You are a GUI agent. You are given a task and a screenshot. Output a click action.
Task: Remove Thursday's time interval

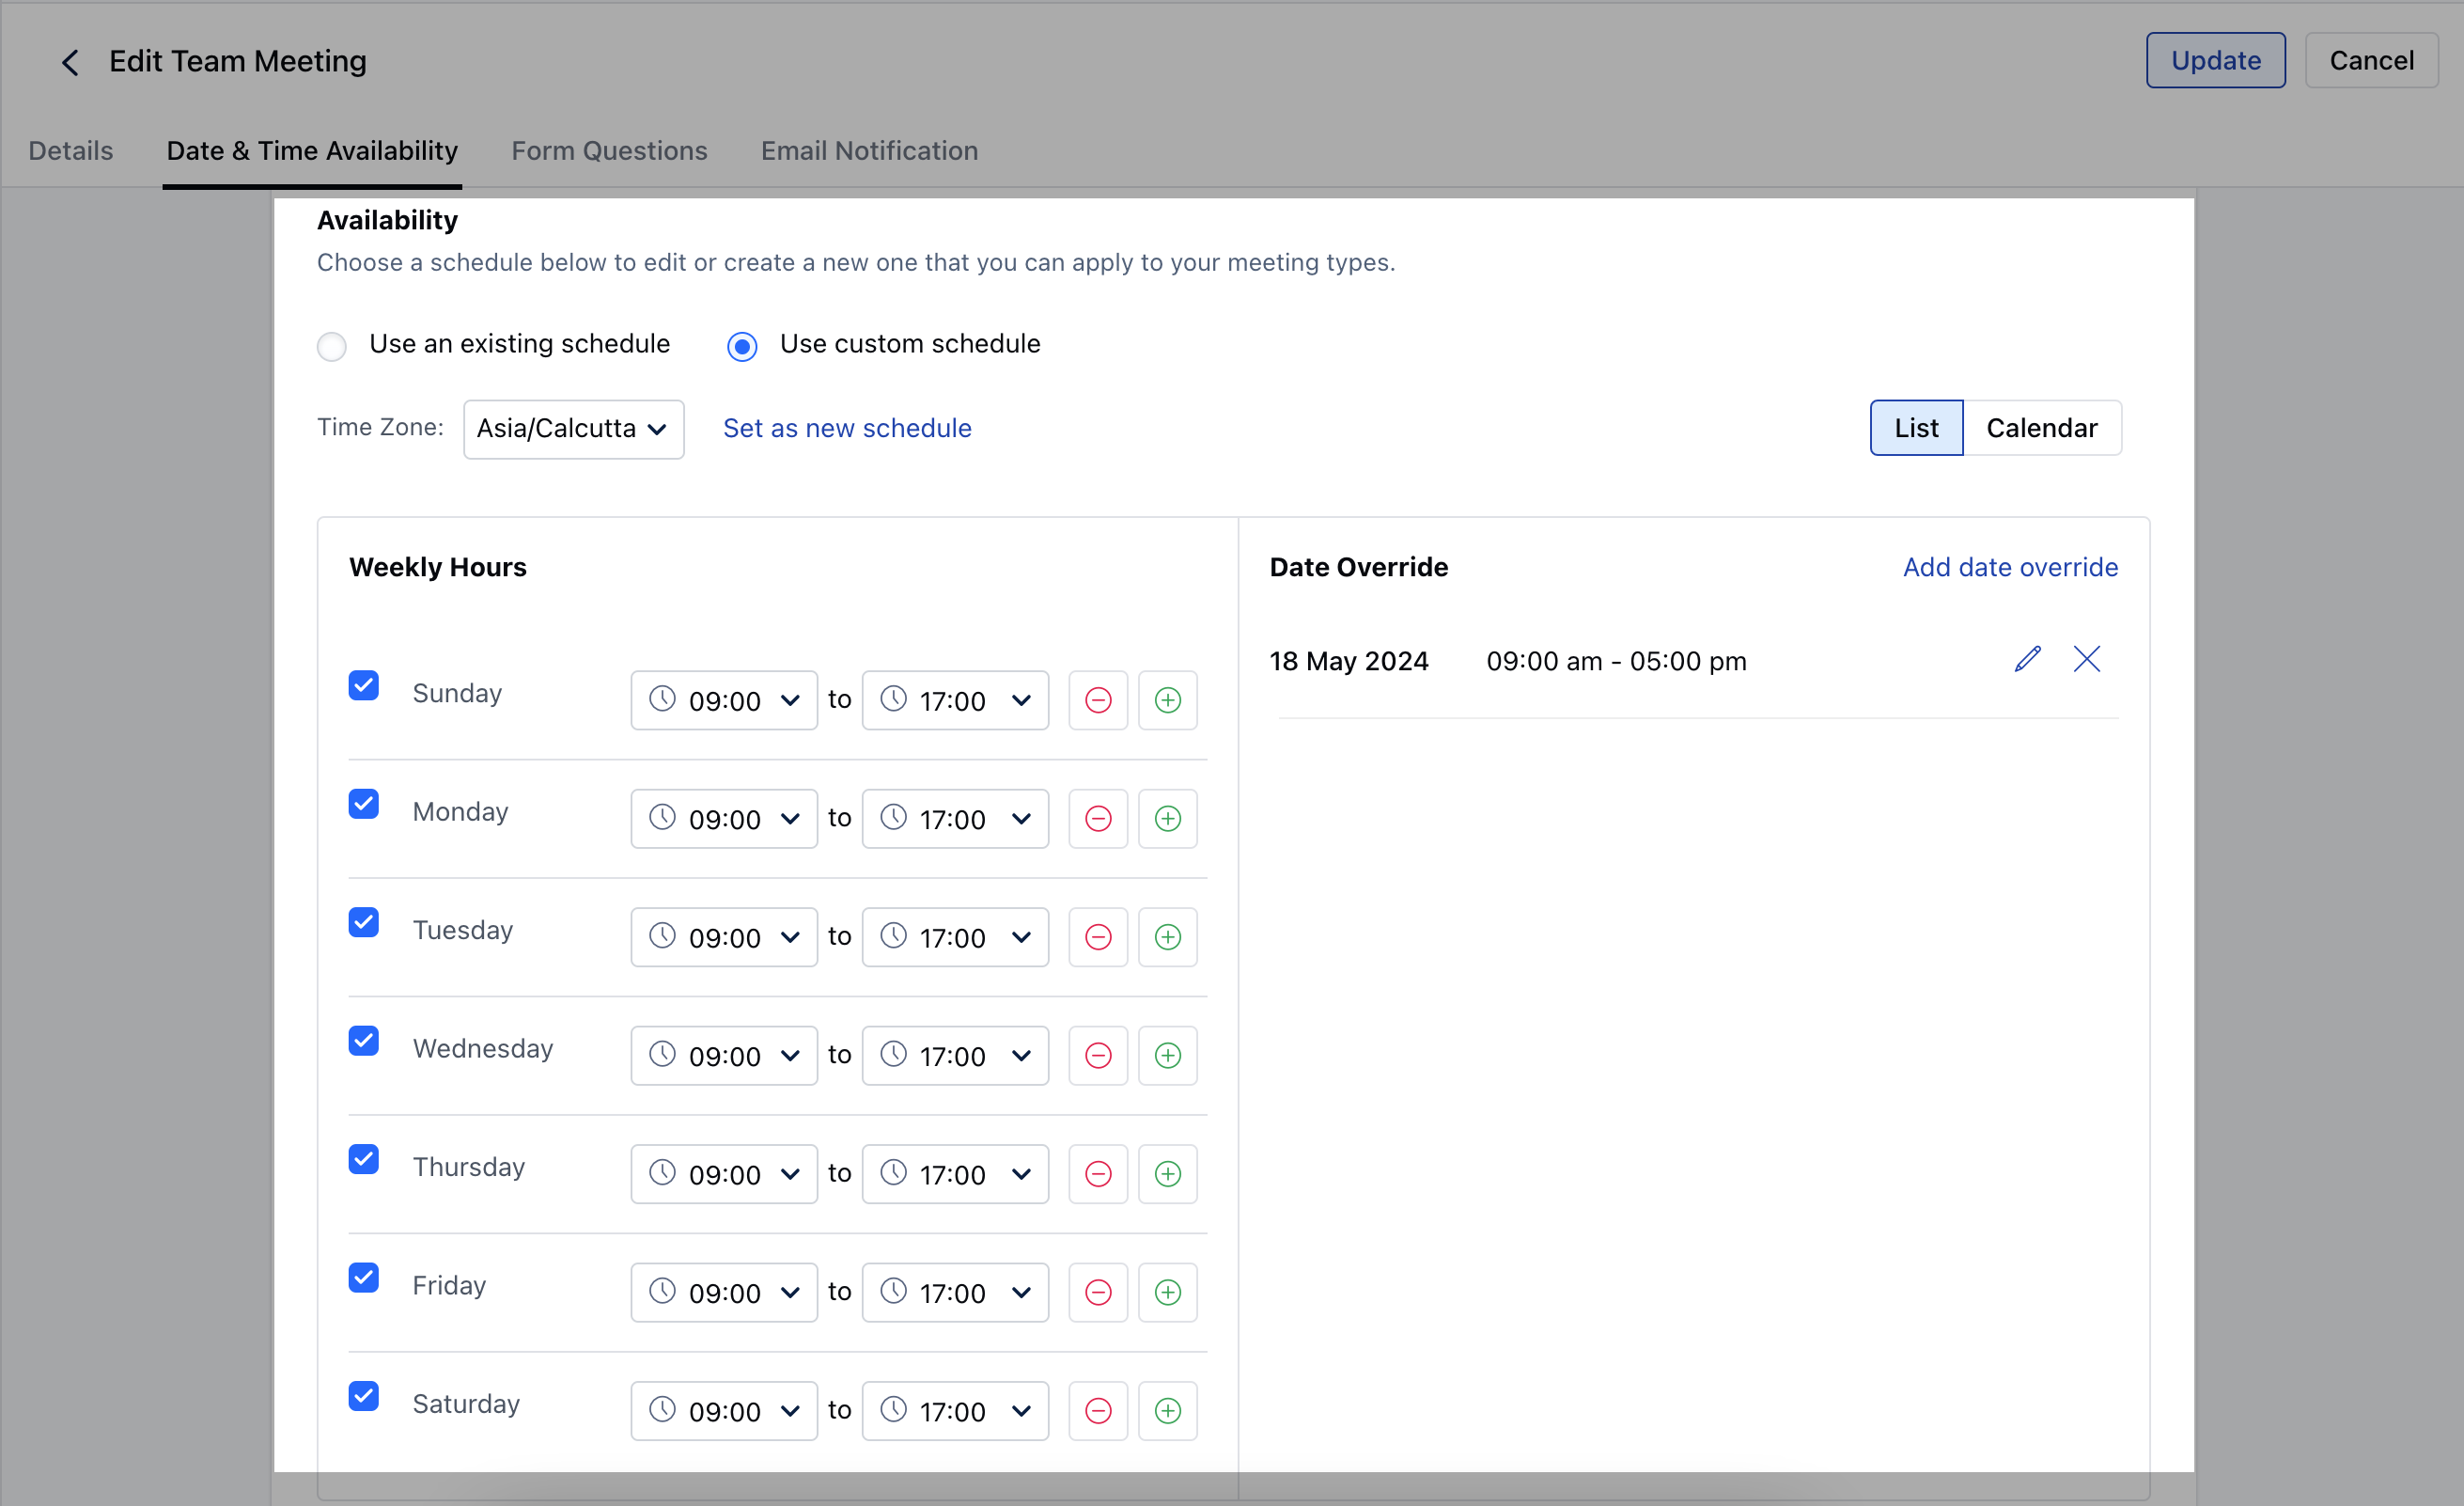coord(1098,1174)
